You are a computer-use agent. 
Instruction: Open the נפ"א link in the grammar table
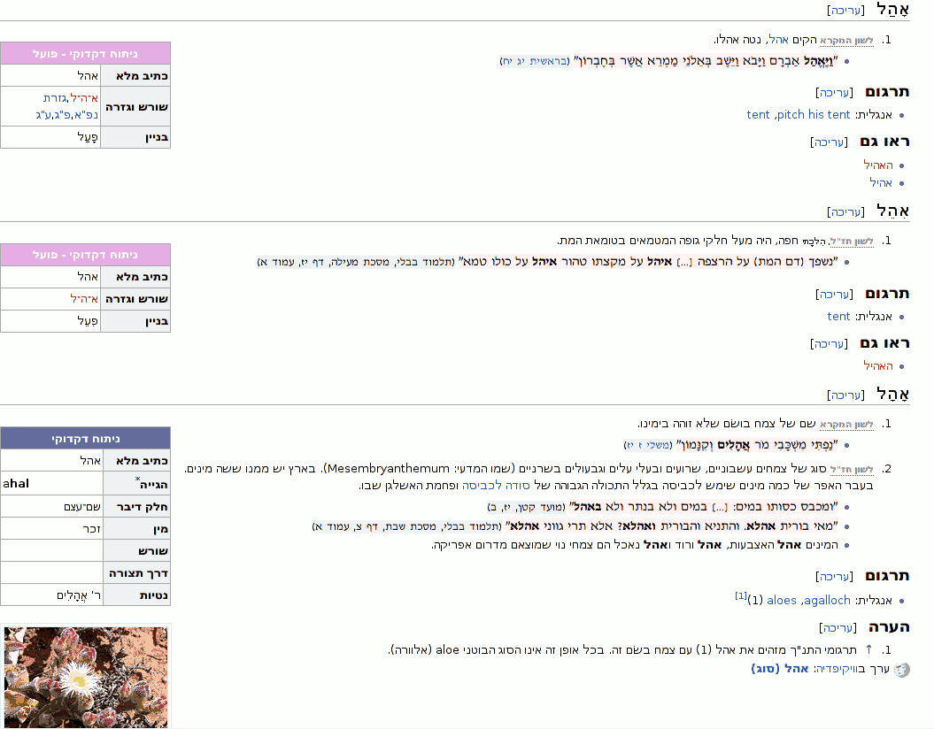click(86, 115)
